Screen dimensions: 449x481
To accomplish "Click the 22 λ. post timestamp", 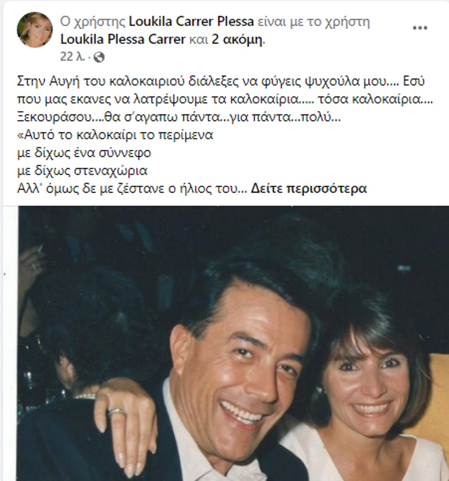I will tap(72, 57).
